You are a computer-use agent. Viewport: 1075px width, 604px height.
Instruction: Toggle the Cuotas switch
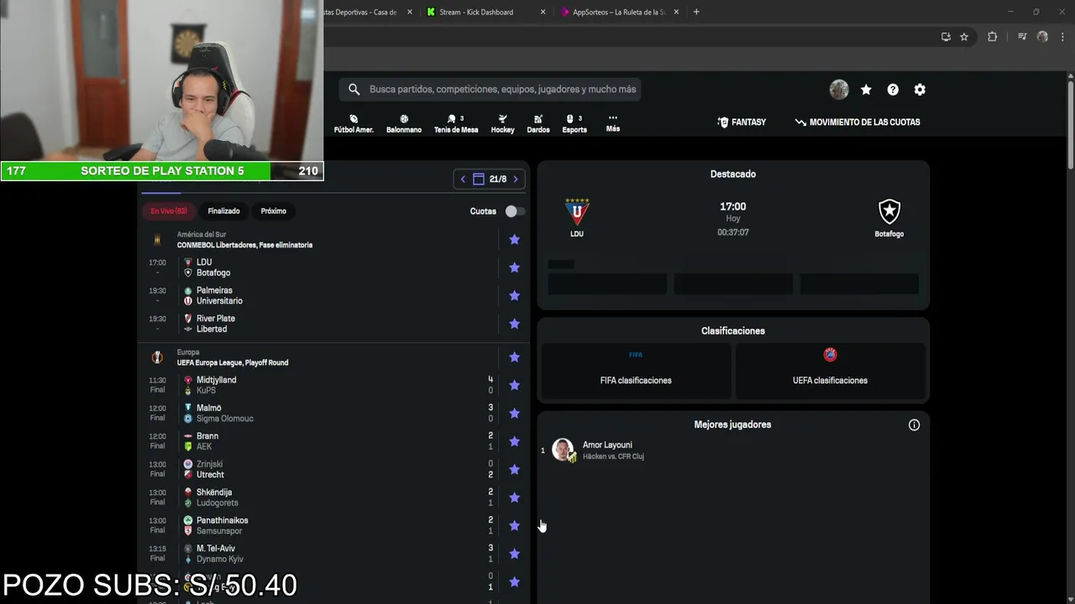tap(514, 211)
